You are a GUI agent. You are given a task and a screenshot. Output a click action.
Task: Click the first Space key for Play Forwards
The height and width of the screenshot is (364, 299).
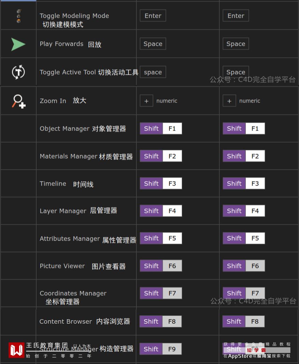point(153,44)
